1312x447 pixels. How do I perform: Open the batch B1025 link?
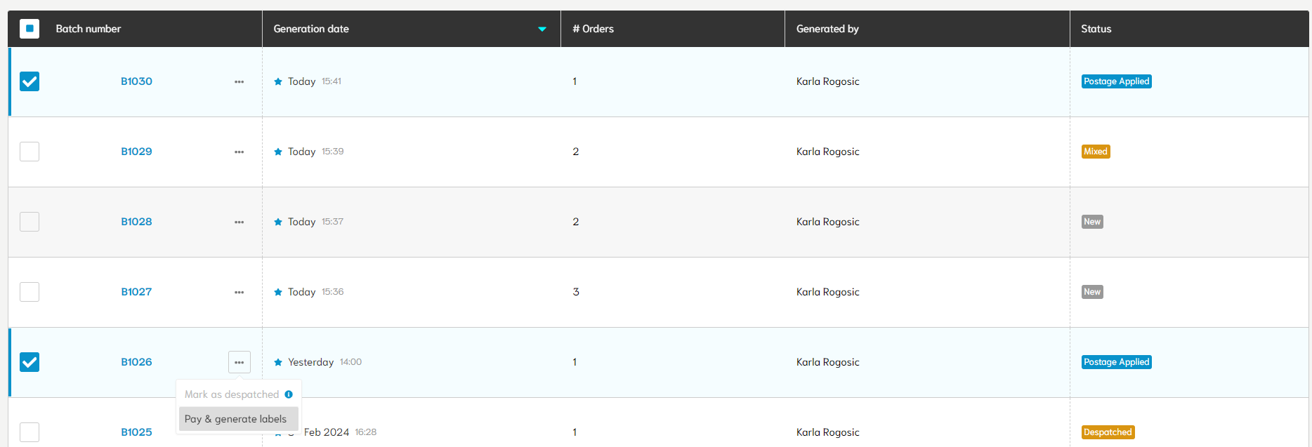(136, 432)
